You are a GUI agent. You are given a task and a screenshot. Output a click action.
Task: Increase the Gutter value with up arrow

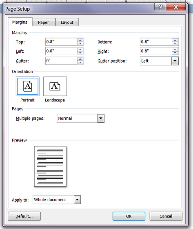[x=80, y=59]
